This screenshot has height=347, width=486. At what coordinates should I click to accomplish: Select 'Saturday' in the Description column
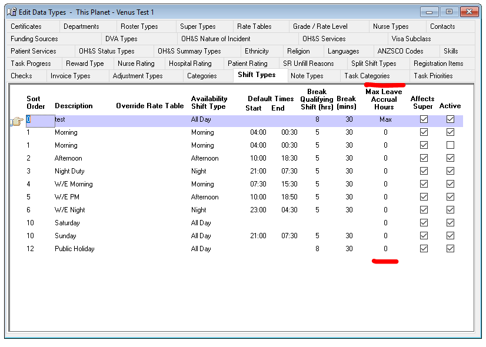(x=67, y=223)
